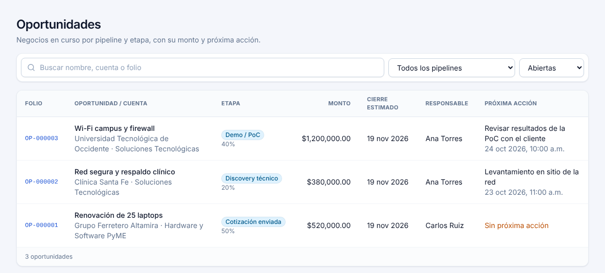Viewport: 605px width, 273px height.
Task: Click the 50% probability value
Action: point(228,231)
